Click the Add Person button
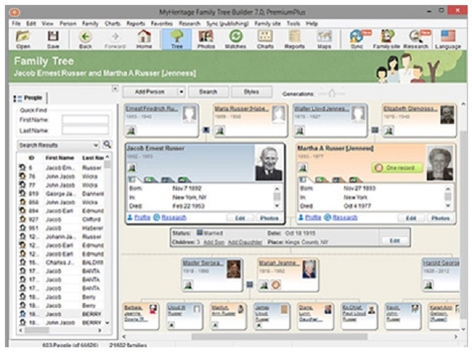This screenshot has height=353, width=472. tap(150, 92)
